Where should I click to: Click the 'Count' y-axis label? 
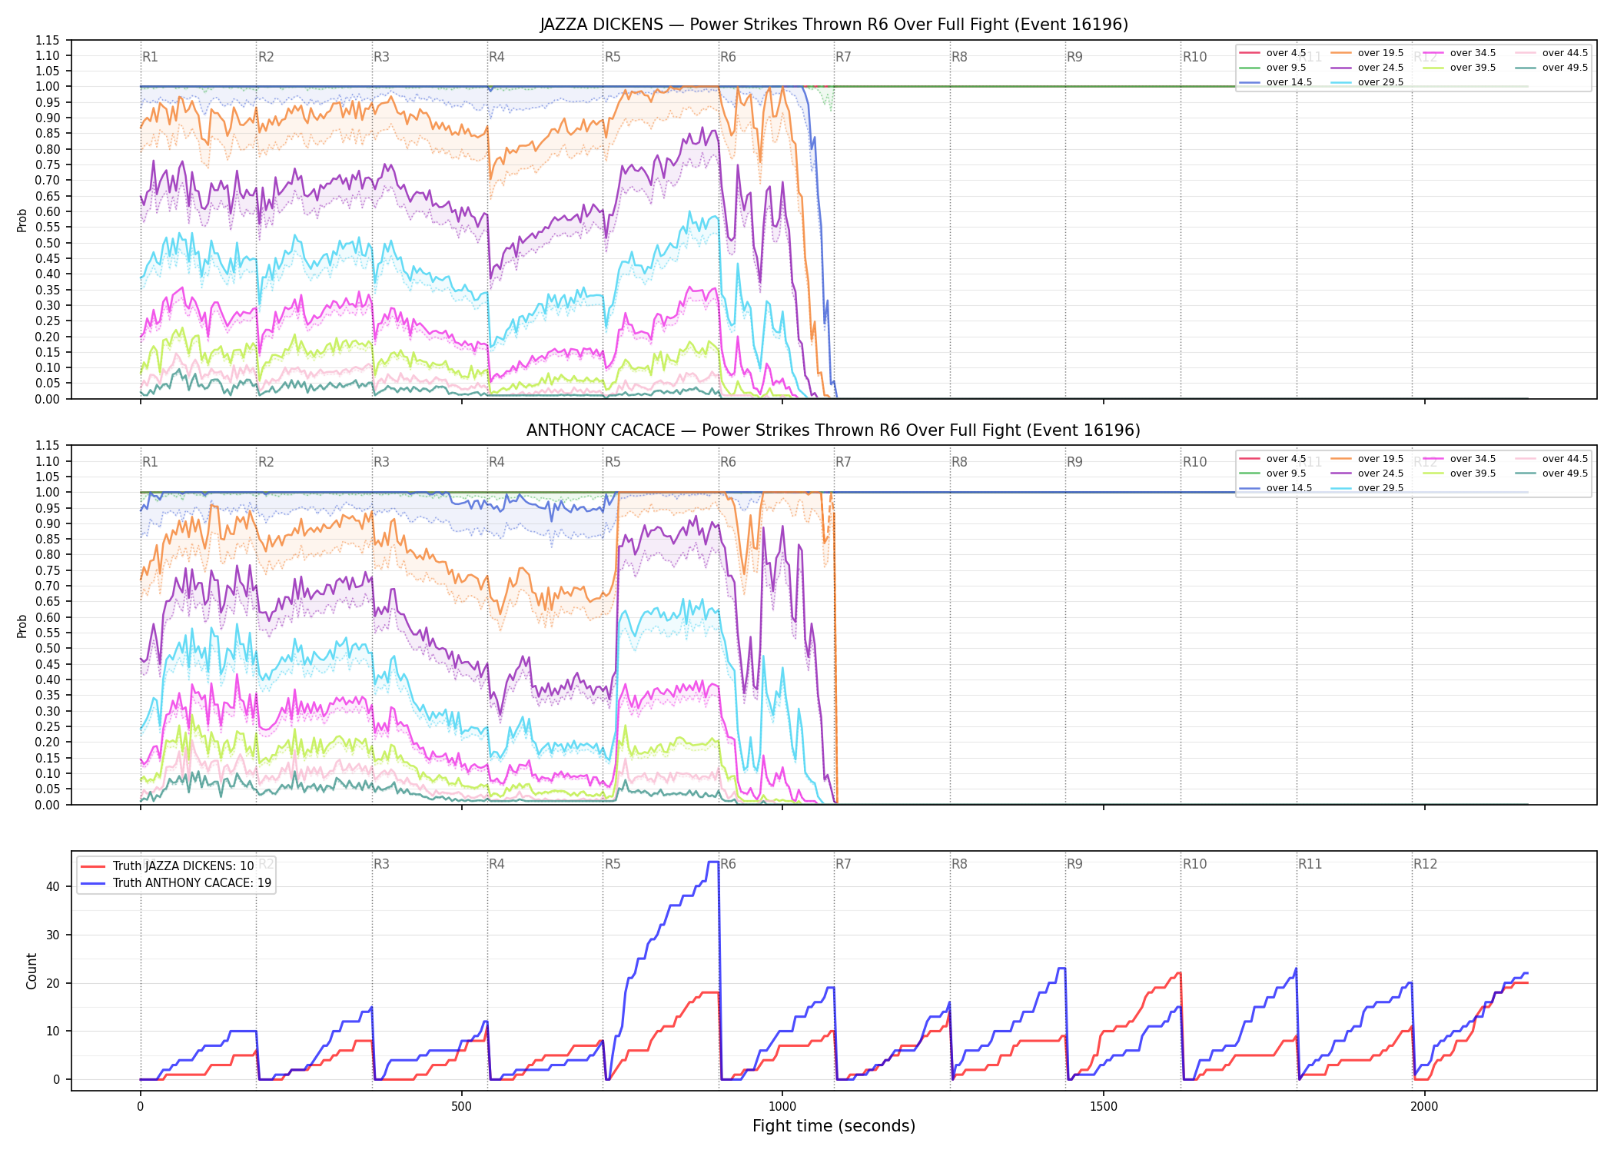(32, 971)
